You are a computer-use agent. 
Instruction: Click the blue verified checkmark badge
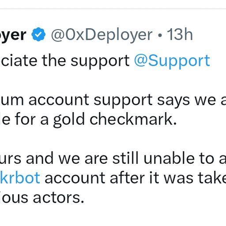[x=38, y=34]
